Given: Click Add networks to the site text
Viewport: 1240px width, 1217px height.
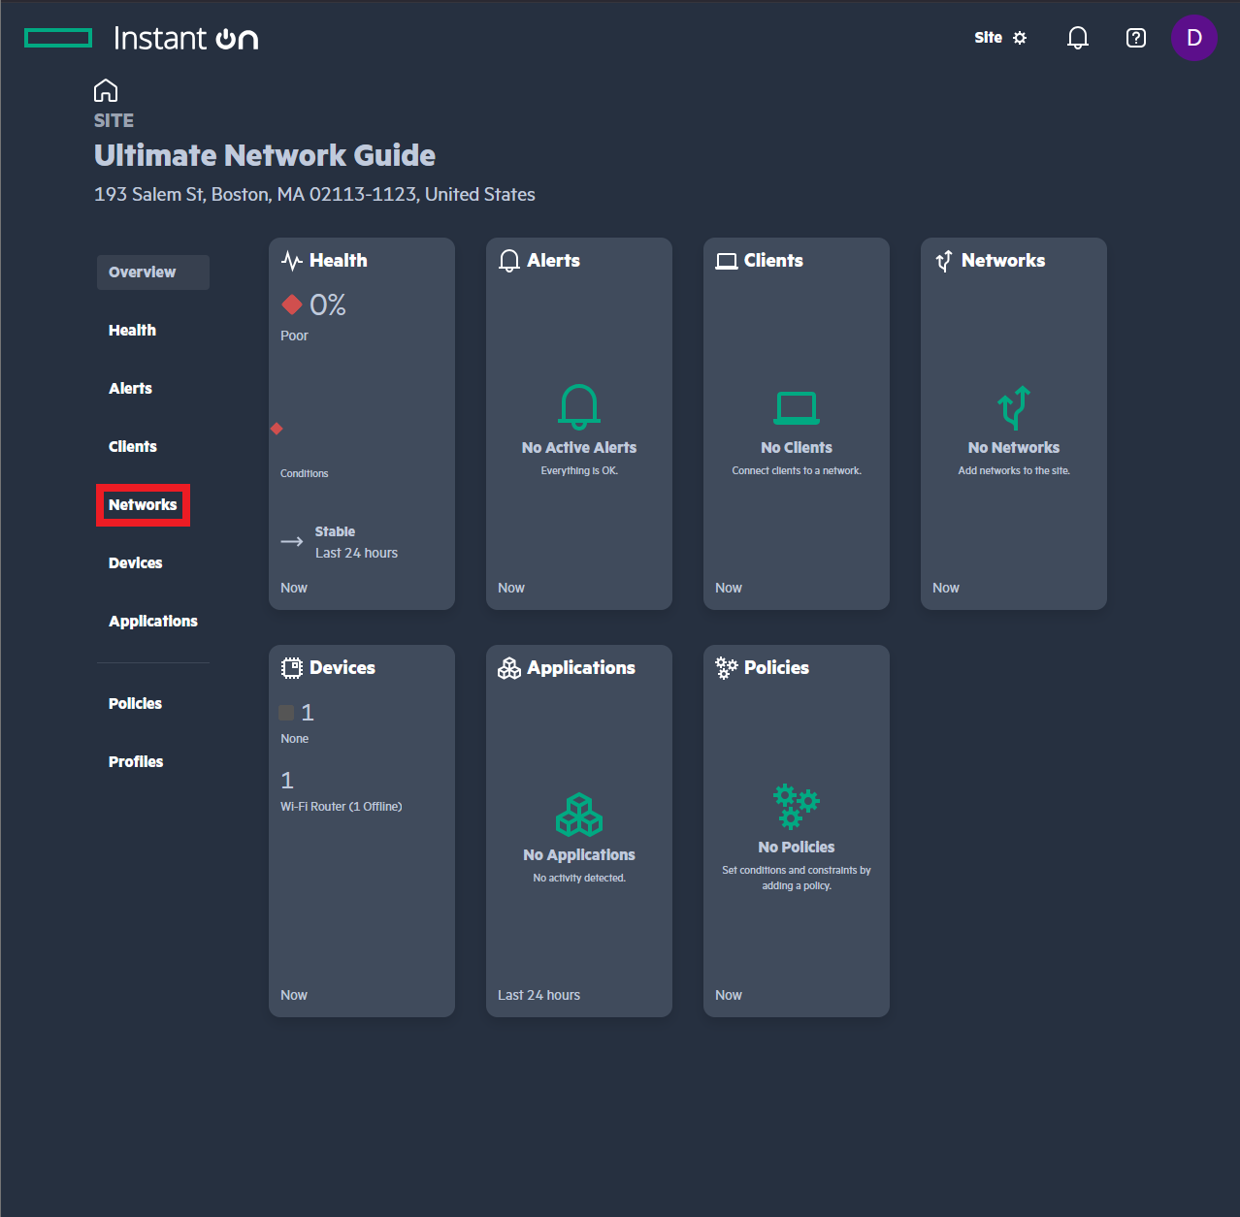Looking at the screenshot, I should [x=1014, y=471].
